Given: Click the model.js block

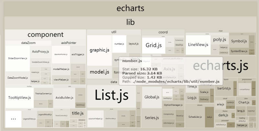Looking at the screenshot, I should 99,72.
